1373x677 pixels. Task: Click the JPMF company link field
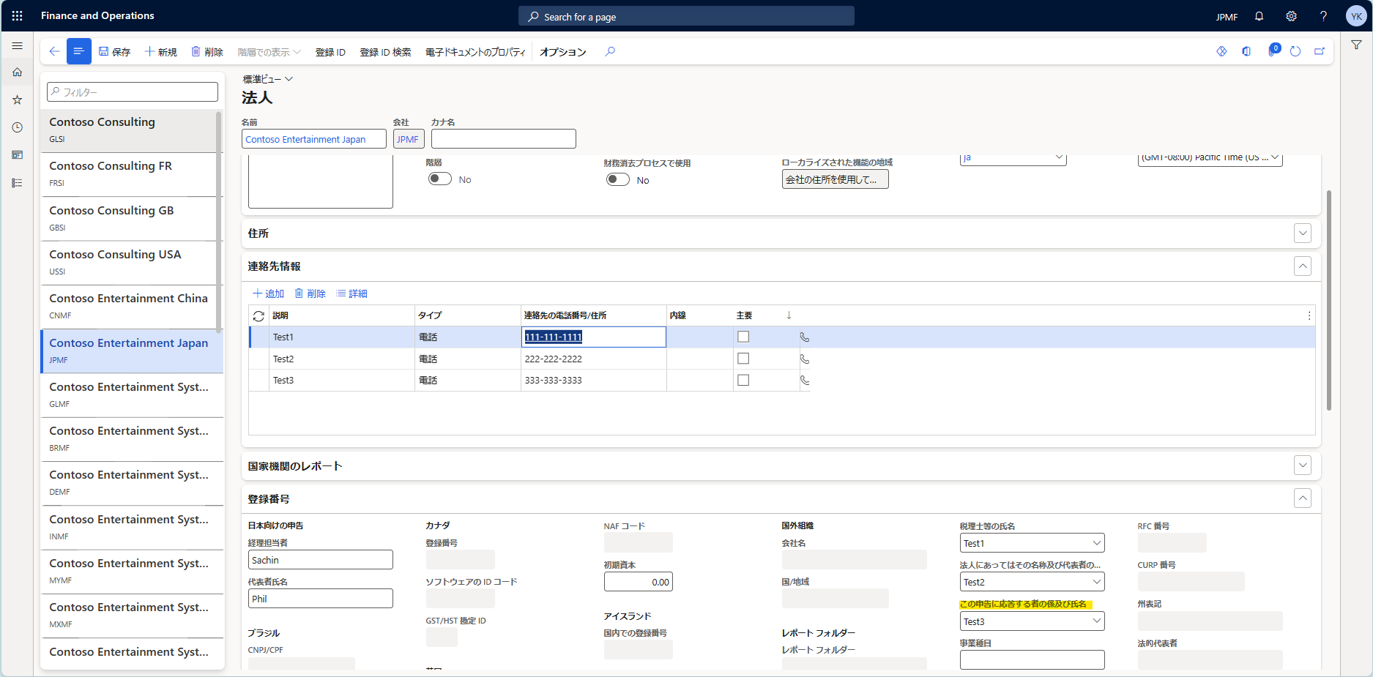[409, 139]
